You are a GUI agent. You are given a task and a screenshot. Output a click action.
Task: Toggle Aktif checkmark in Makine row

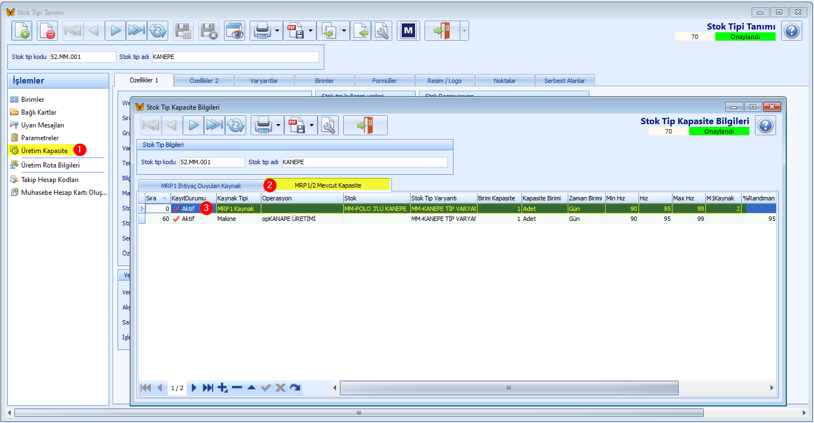(x=177, y=219)
